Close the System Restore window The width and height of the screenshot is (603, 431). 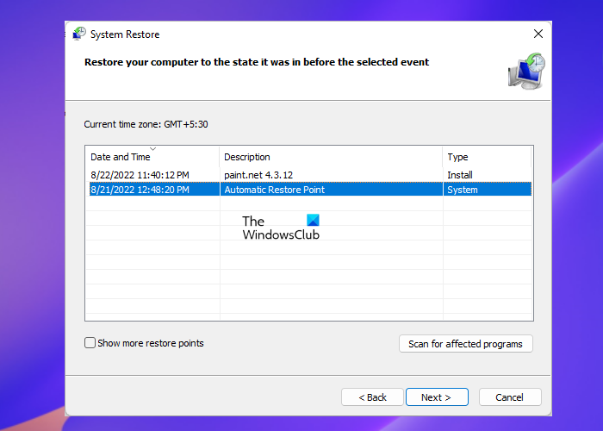coord(538,34)
